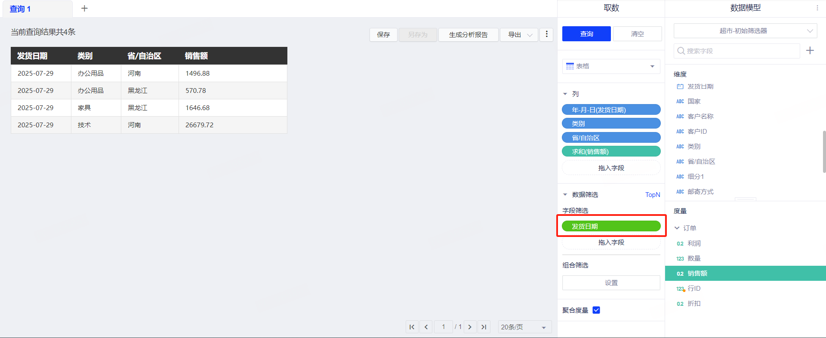
Task: Click the plus icon to add new query tab
Action: pyautogui.click(x=84, y=9)
